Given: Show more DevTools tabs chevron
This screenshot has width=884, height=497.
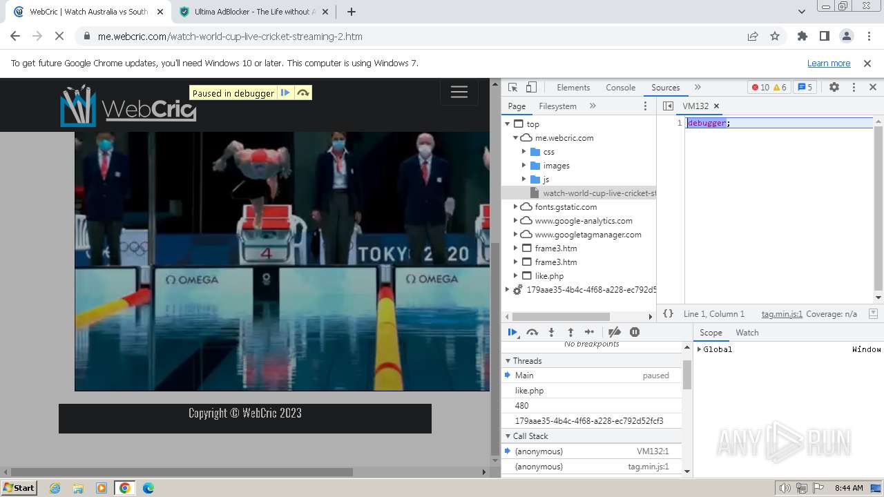Looking at the screenshot, I should coord(698,88).
